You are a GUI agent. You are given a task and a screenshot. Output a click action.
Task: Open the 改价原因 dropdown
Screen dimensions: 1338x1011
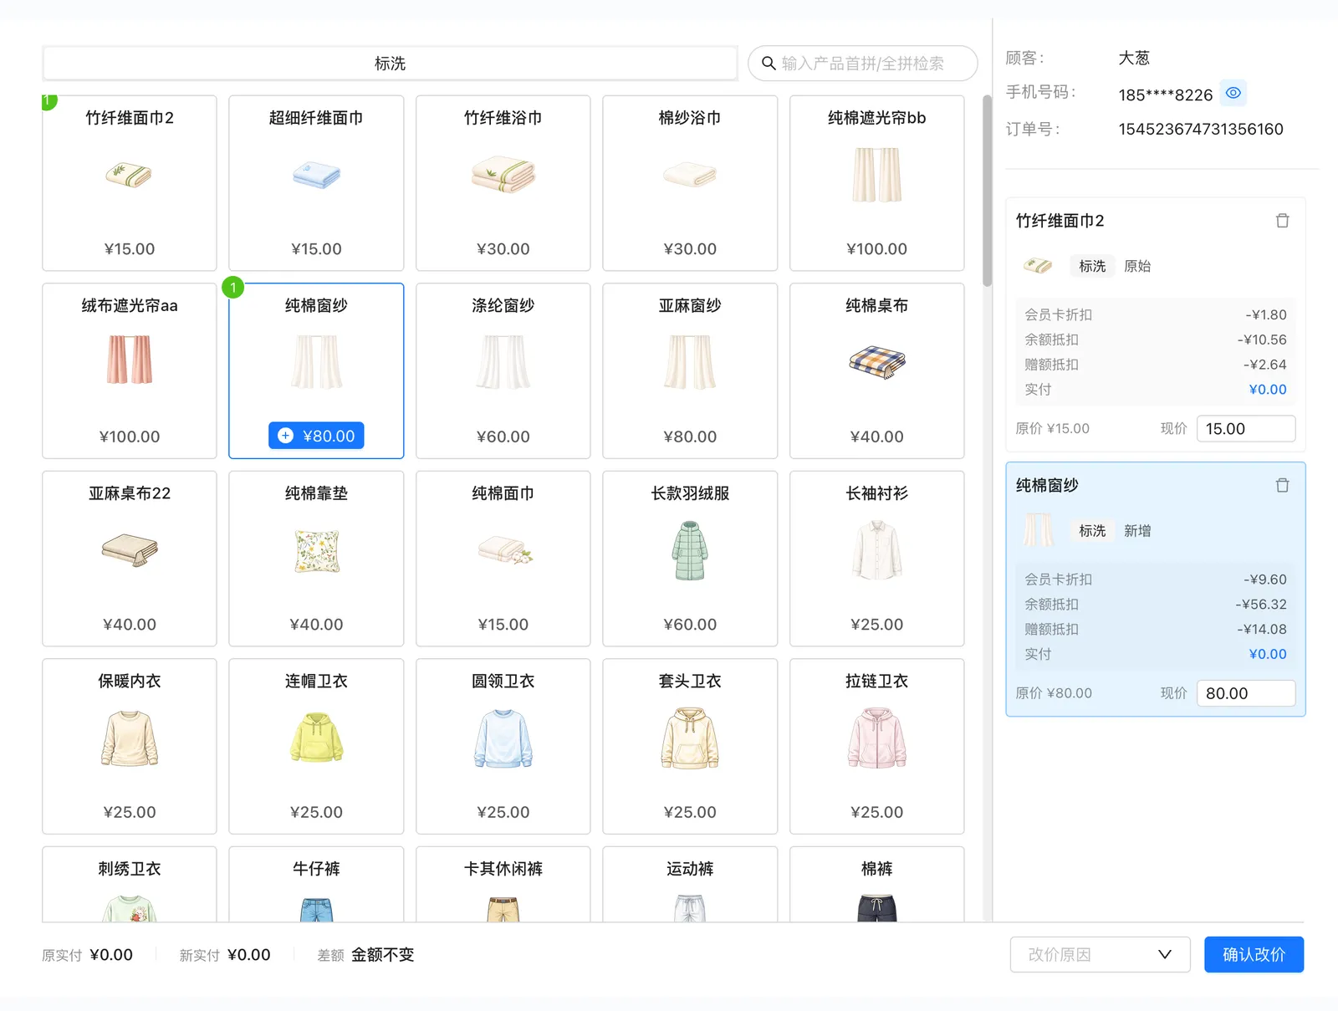click(1100, 955)
